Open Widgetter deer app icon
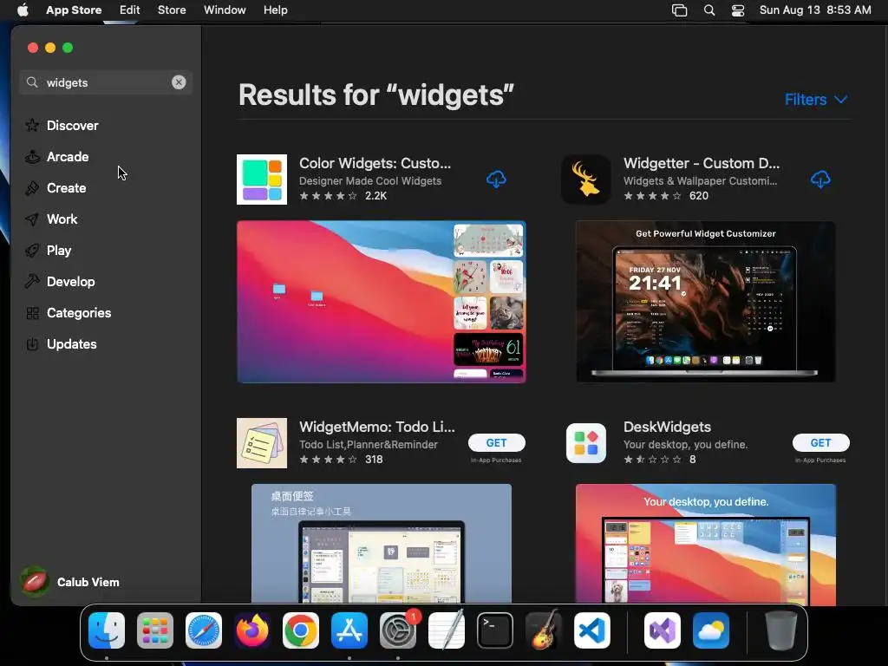 (586, 180)
